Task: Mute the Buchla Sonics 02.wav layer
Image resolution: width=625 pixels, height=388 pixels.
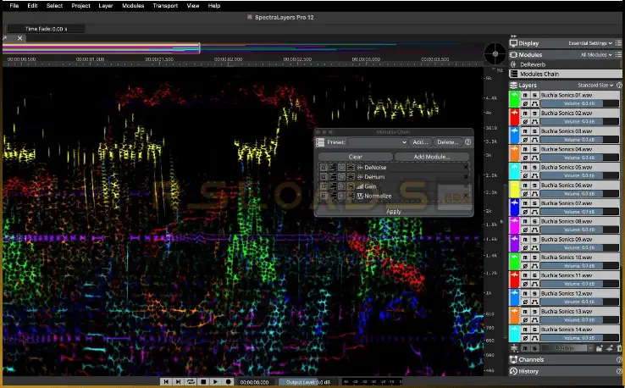Action: click(x=525, y=114)
